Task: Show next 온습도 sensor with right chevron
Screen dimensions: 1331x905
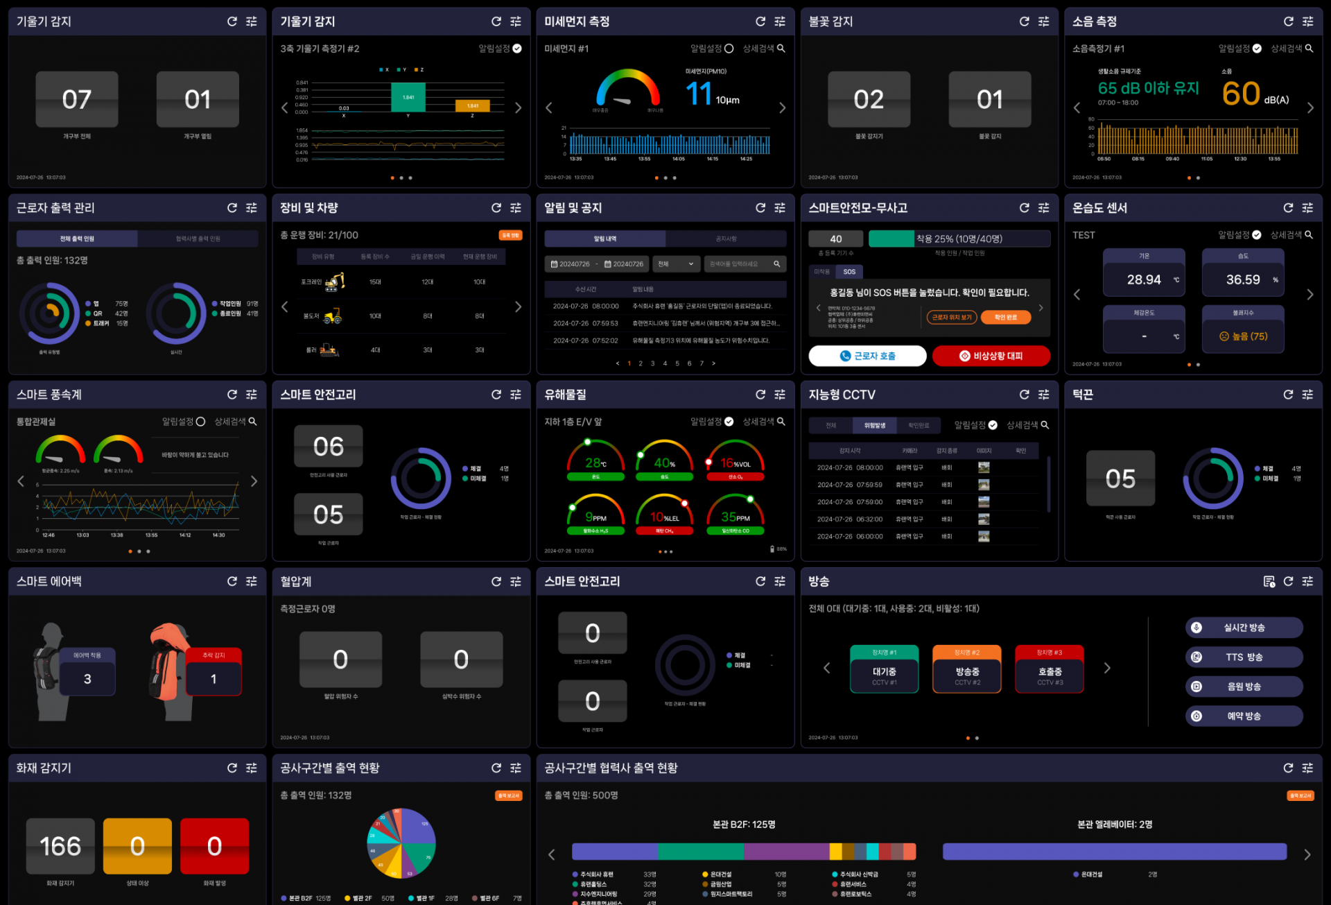Action: [x=1310, y=295]
